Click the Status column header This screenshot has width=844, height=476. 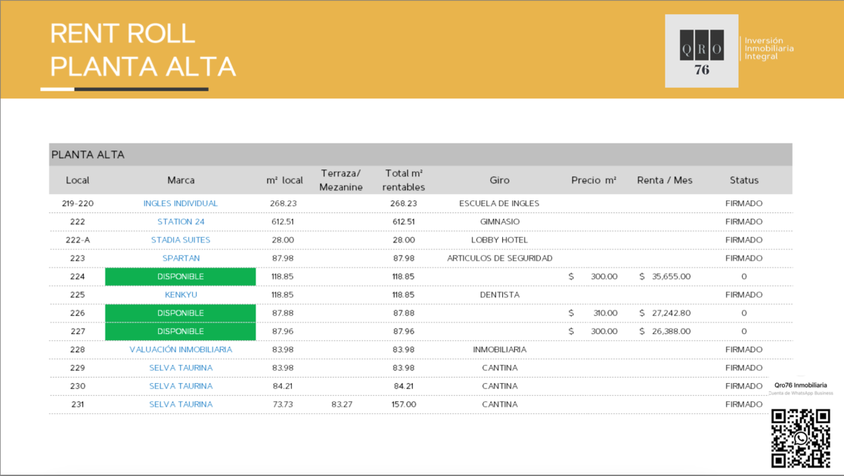[x=743, y=180]
